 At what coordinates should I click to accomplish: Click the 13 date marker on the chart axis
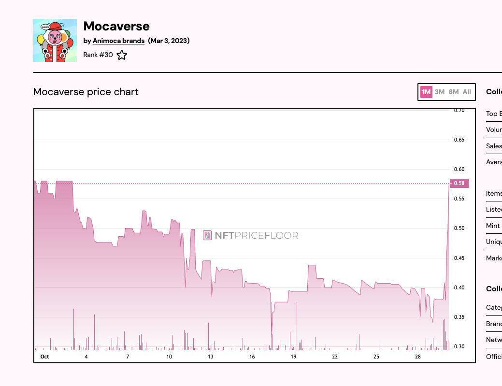point(211,357)
